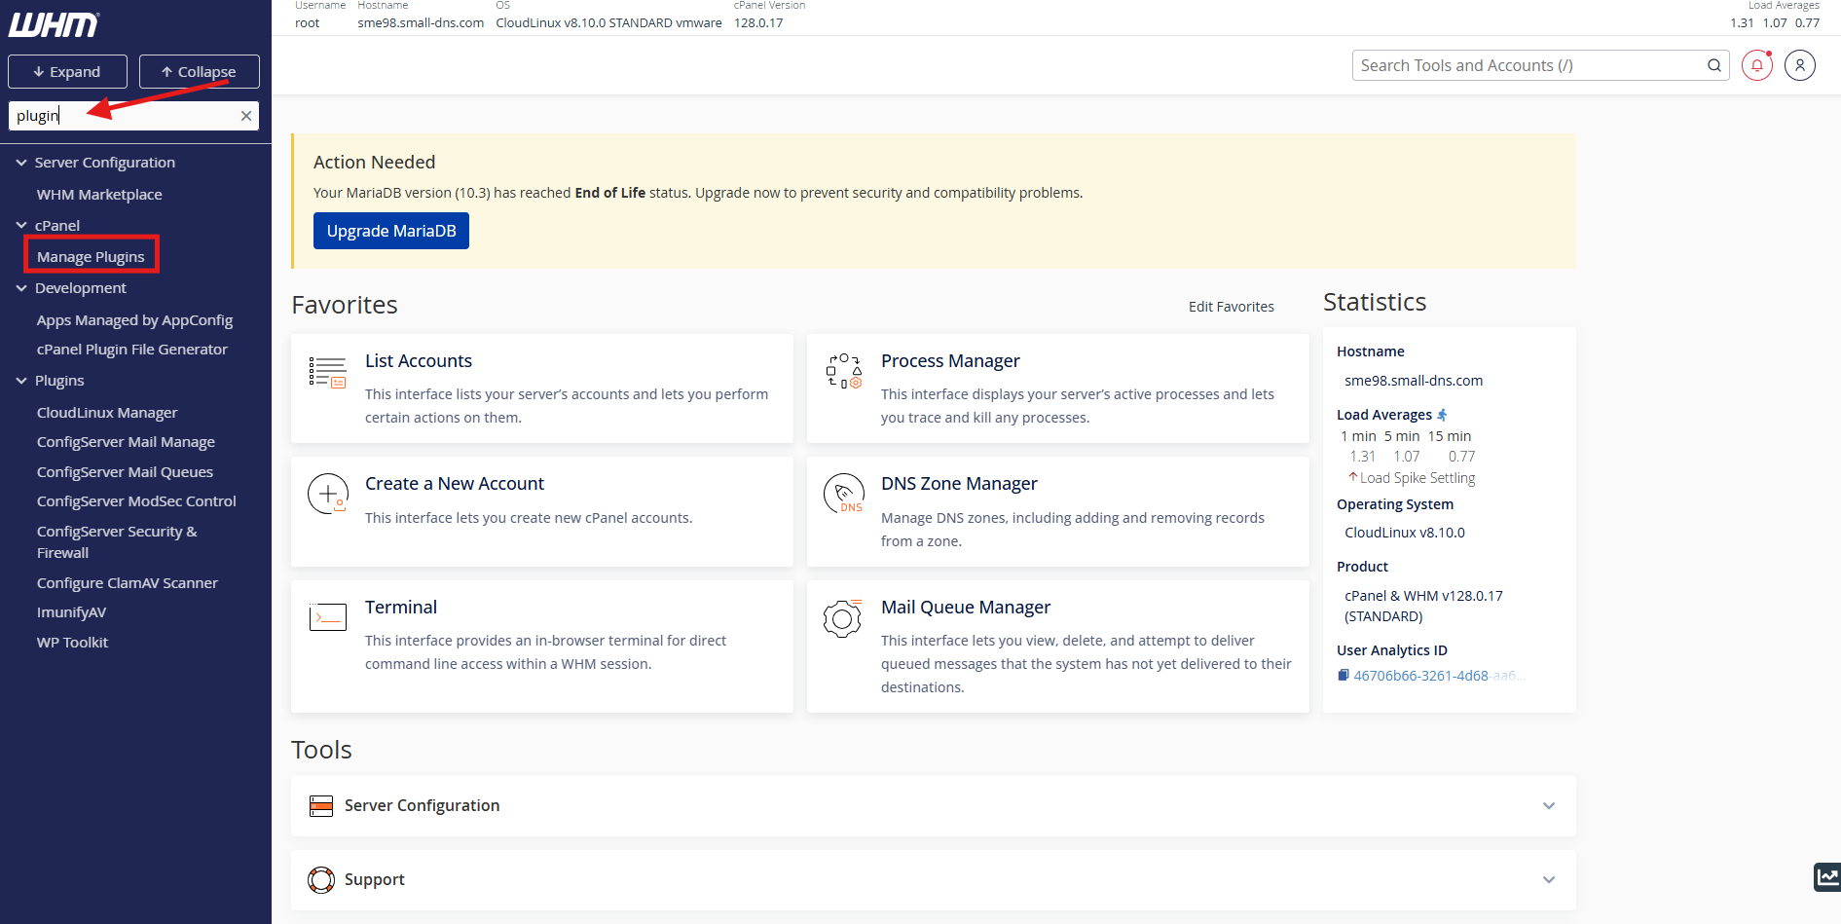This screenshot has width=1841, height=924.
Task: Click the Upgrade MariaDB button
Action: click(x=391, y=231)
